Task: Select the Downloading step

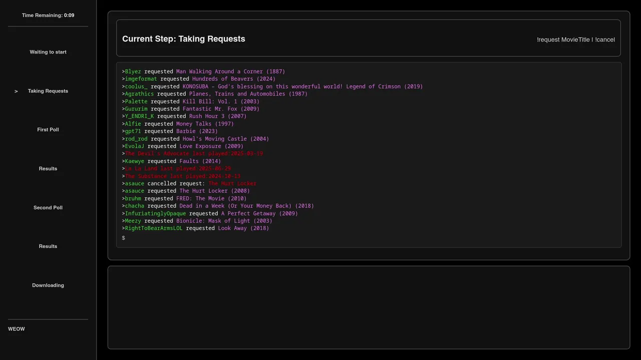Action: coord(48,285)
